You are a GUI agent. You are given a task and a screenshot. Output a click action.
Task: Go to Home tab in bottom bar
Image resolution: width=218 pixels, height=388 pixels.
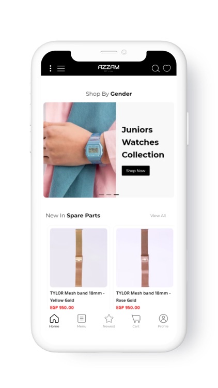(54, 321)
